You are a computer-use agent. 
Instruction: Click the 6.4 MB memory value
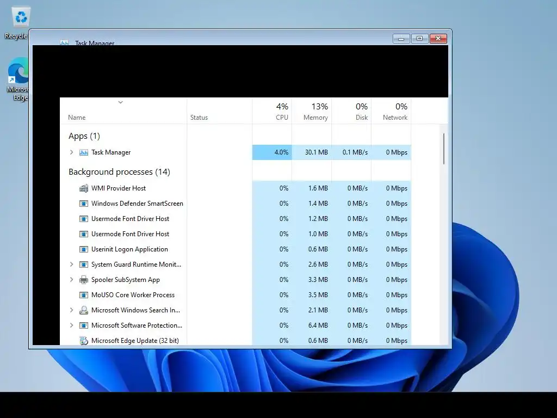coord(318,325)
